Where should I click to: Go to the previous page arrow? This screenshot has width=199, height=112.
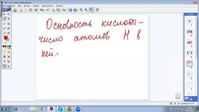point(70,10)
